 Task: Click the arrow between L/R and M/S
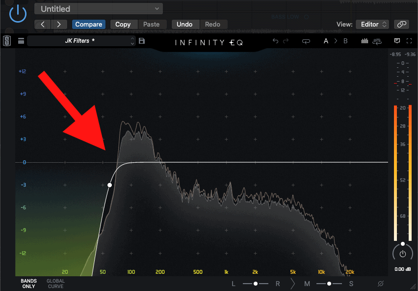pyautogui.click(x=293, y=284)
